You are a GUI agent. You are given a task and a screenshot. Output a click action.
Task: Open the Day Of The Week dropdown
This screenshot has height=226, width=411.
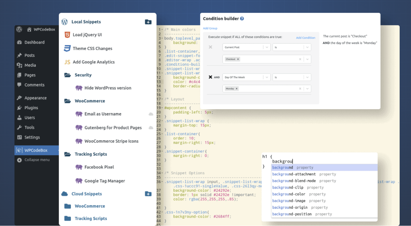coord(246,77)
